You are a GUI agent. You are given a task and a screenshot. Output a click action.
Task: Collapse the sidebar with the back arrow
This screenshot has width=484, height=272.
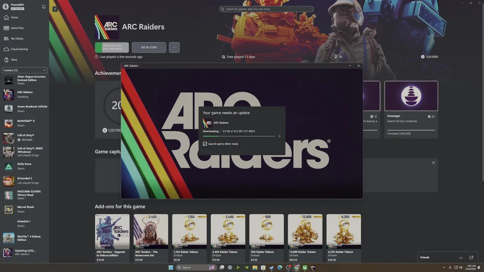click(55, 9)
